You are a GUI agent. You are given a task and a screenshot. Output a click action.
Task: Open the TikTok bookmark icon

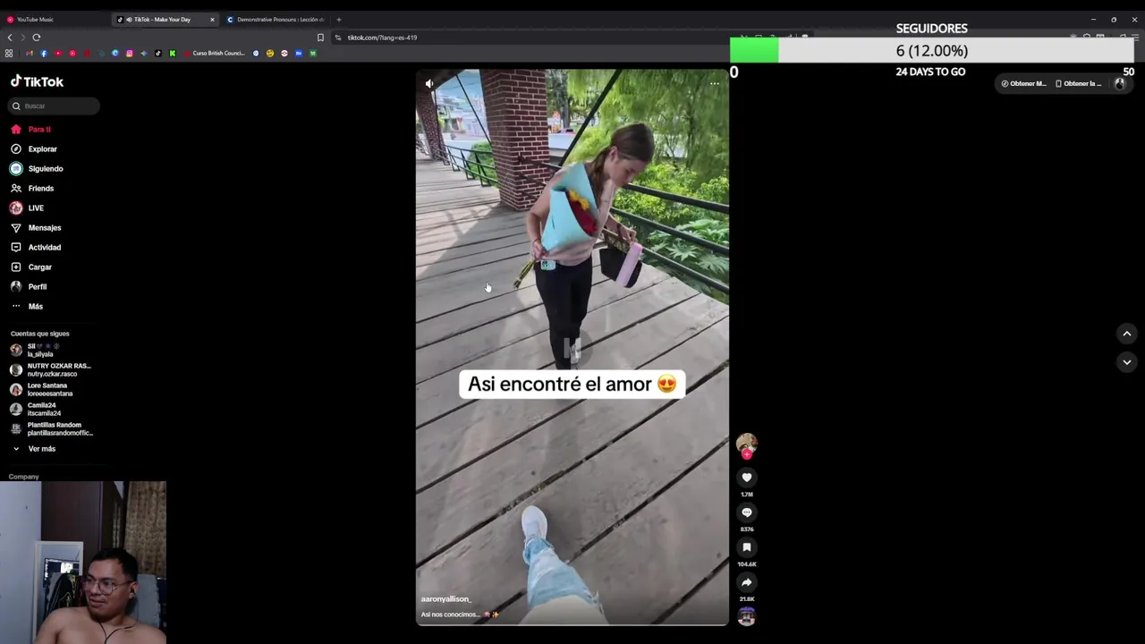tap(158, 54)
